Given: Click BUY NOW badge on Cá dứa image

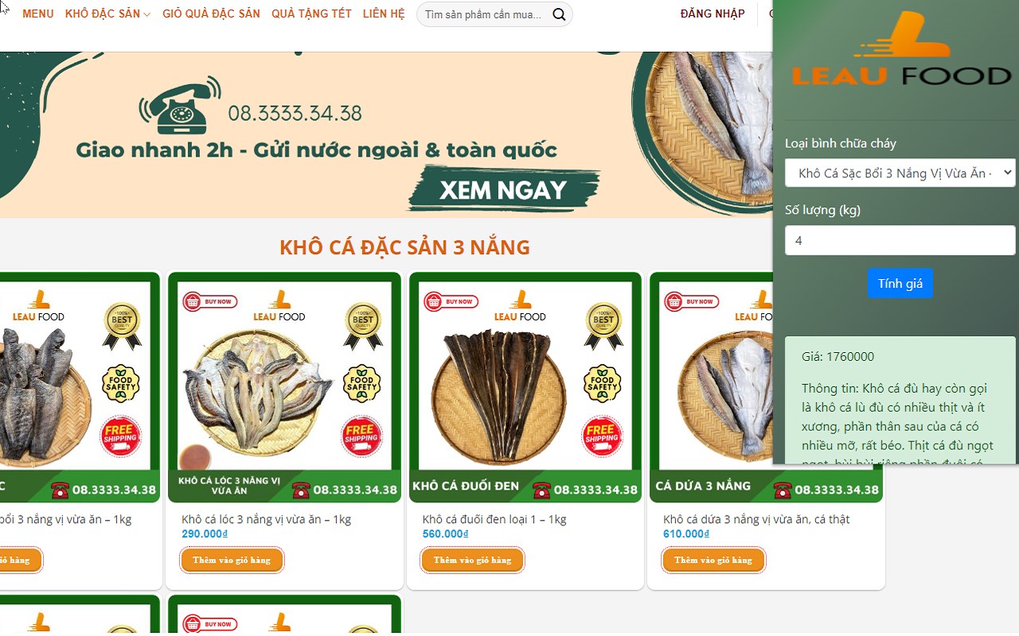Looking at the screenshot, I should tap(692, 301).
